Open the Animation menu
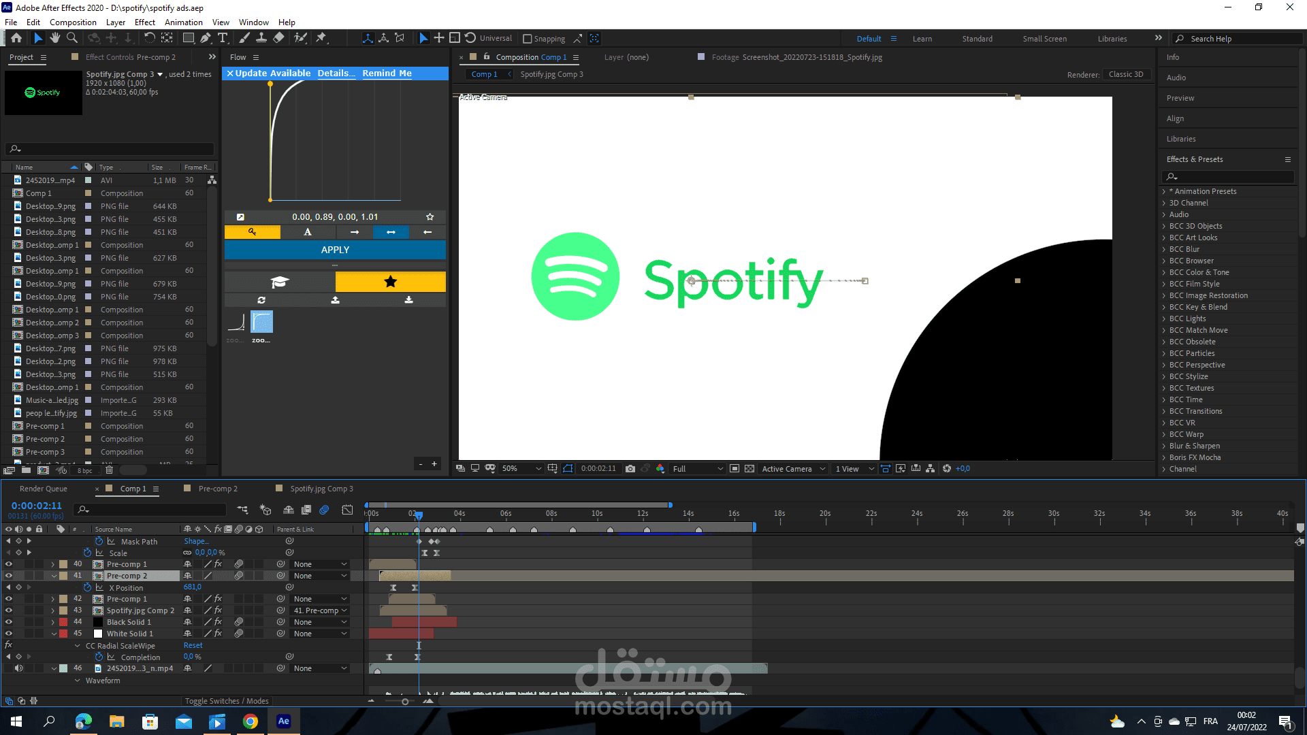This screenshot has width=1307, height=735. 183,22
